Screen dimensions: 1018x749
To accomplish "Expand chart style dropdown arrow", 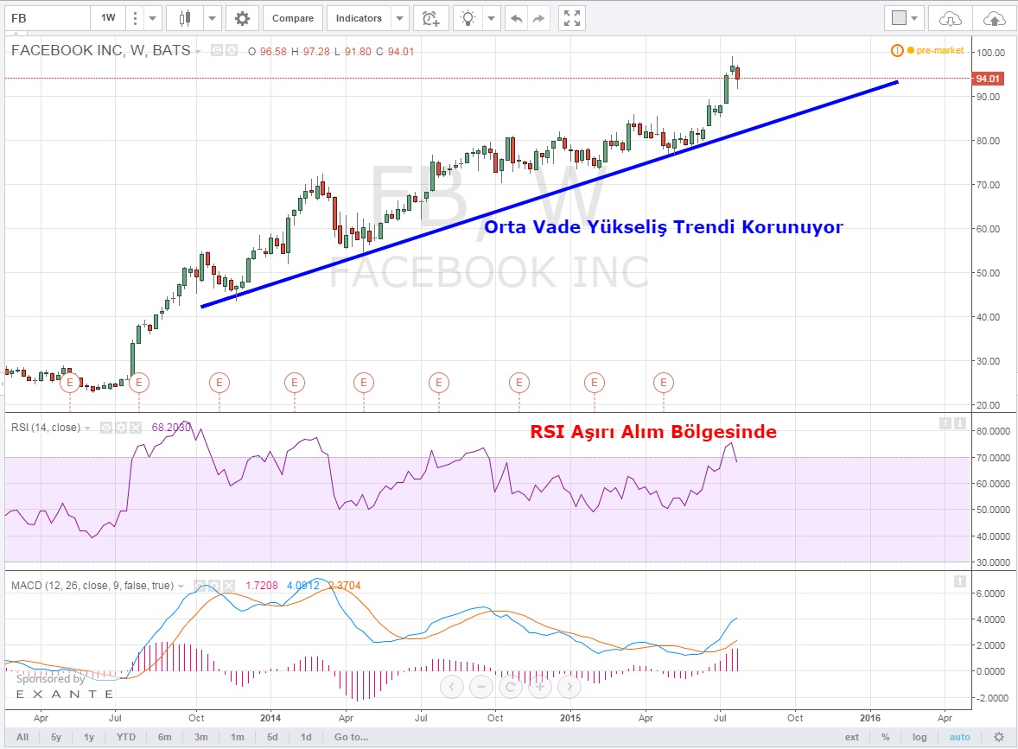I will [x=212, y=18].
